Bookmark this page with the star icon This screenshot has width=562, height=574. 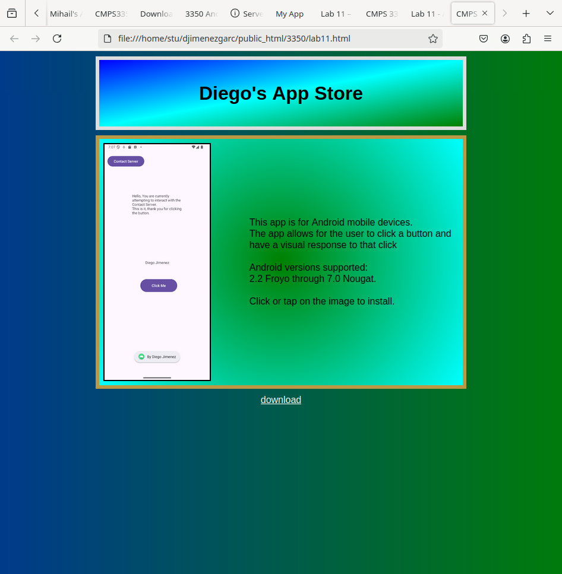pyautogui.click(x=433, y=39)
